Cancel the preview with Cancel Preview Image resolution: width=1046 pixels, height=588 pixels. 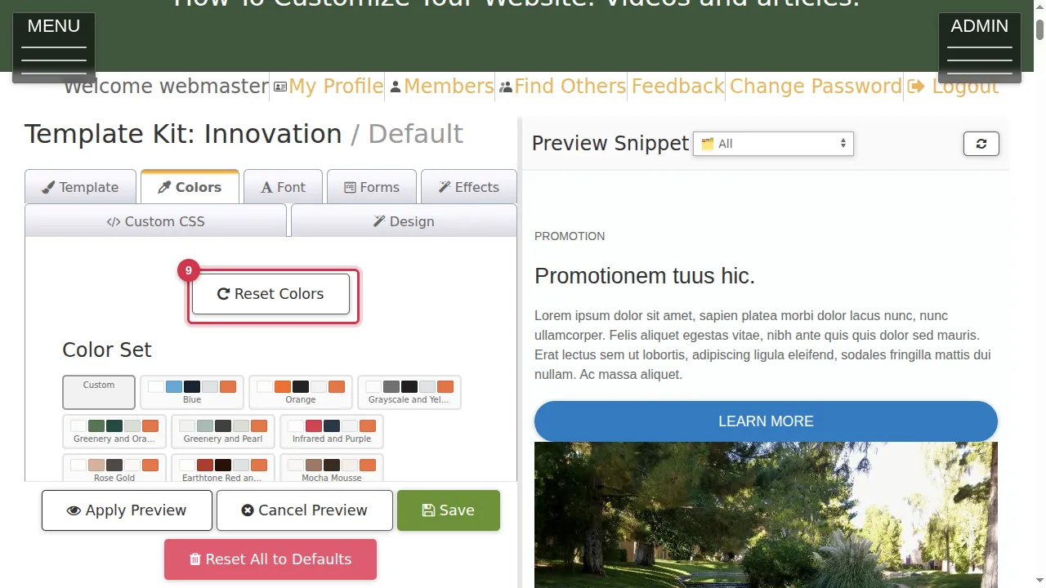(305, 510)
